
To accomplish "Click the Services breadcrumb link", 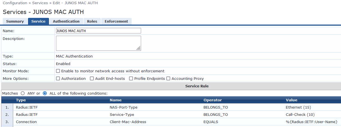I will 40,3.
